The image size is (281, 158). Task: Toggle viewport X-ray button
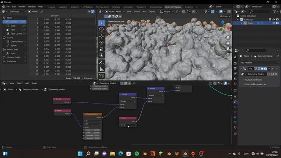[229, 12]
